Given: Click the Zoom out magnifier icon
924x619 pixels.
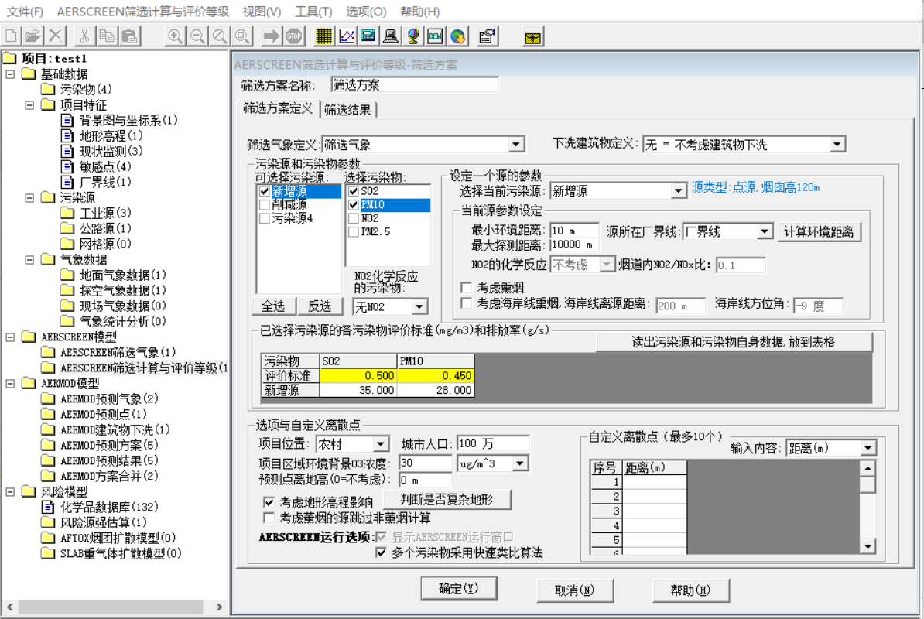Looking at the screenshot, I should point(197,36).
